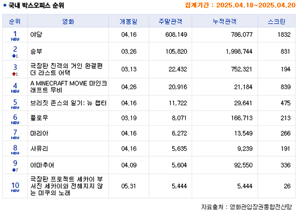Select the movie title 사유리

click(39, 149)
